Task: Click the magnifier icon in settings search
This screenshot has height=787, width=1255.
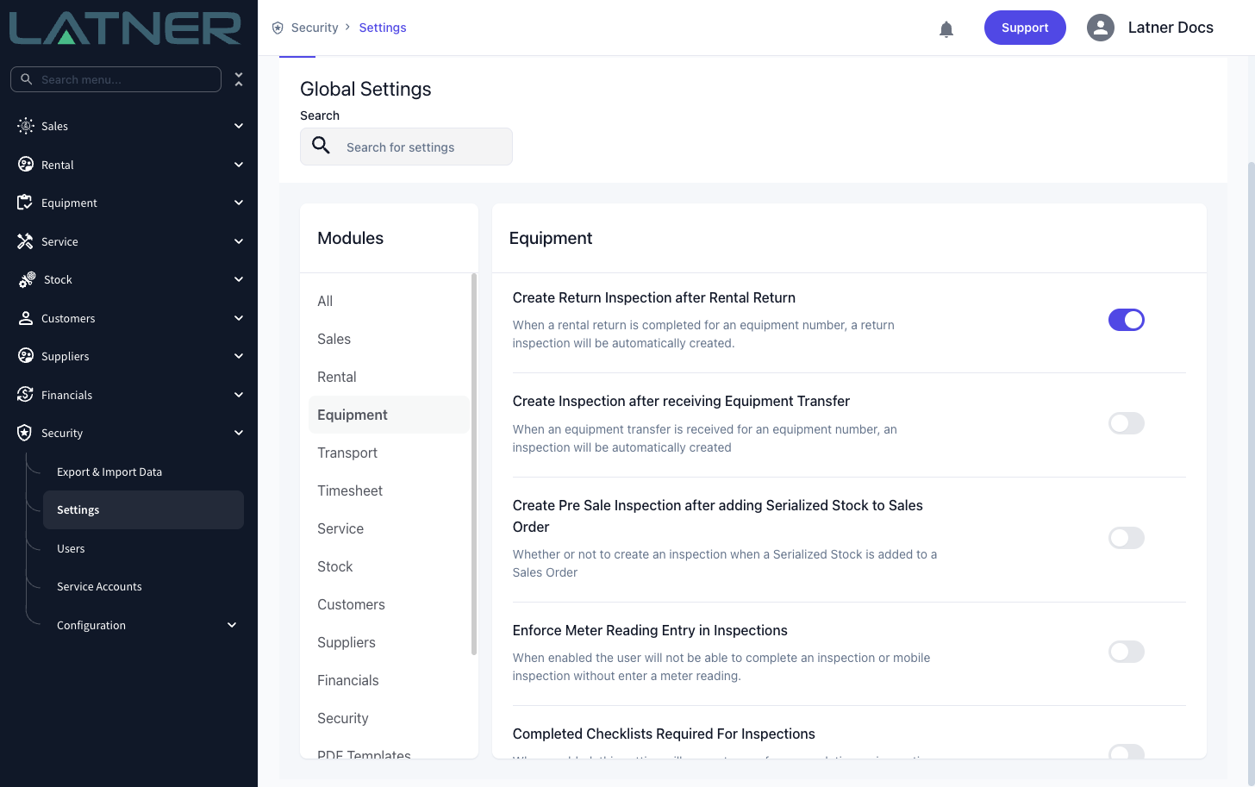Action: pyautogui.click(x=321, y=146)
